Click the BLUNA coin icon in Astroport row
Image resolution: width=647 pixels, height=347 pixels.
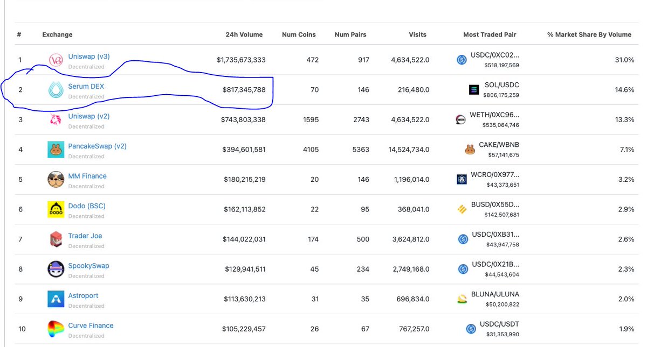click(x=462, y=299)
